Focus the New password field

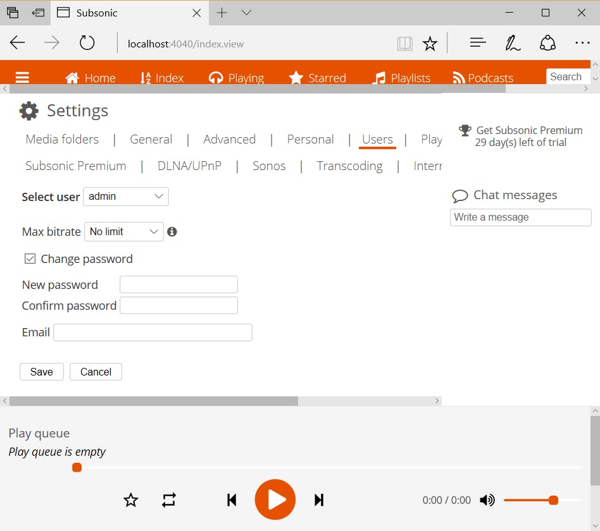(178, 284)
